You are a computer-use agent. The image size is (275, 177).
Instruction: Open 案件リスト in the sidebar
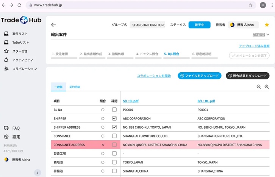tap(16, 34)
